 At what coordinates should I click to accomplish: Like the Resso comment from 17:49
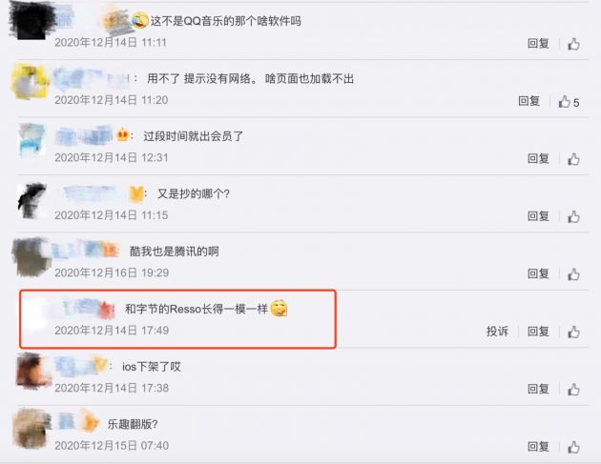tap(573, 332)
